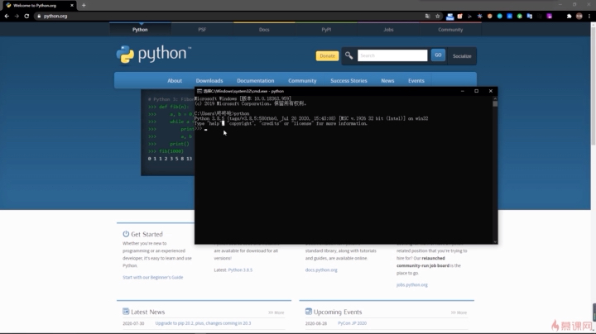Select the Python top site tab
This screenshot has height=334, width=596.
tap(140, 29)
